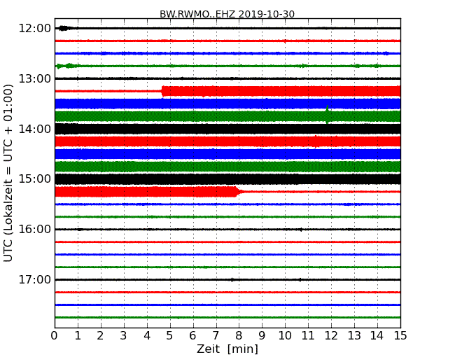Click the 14 tick label on the x-axis

coord(377,336)
